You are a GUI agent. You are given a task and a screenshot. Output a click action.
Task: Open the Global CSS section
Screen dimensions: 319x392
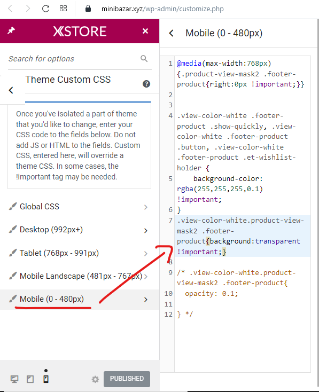[x=79, y=207]
